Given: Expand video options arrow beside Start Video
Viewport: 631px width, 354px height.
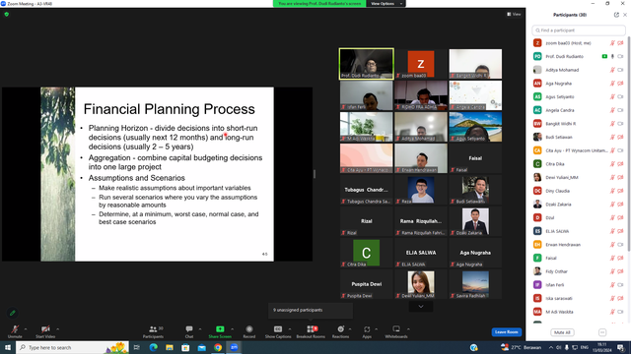Looking at the screenshot, I should point(57,329).
